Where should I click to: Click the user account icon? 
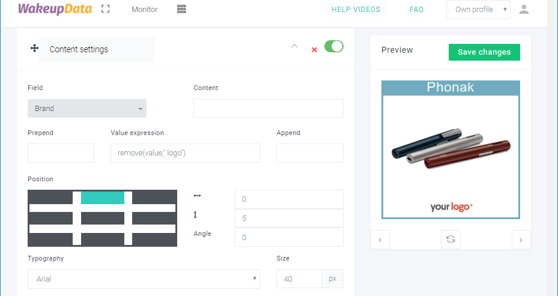coord(524,9)
